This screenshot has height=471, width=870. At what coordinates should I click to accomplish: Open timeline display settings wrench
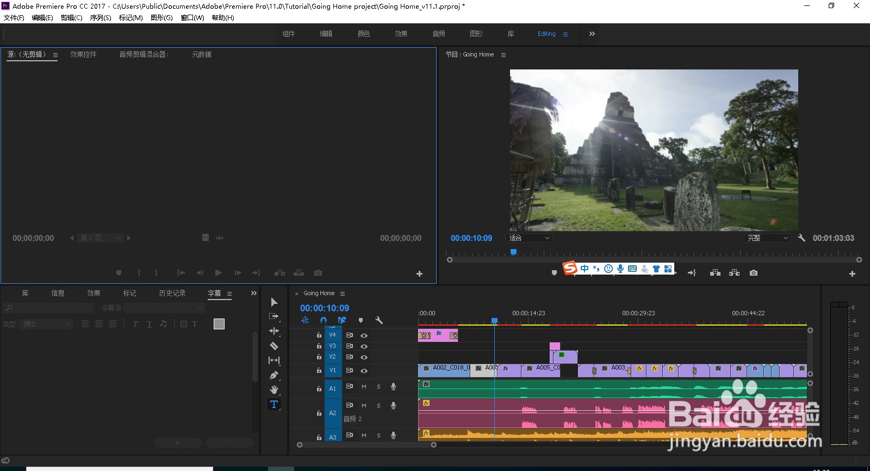click(379, 320)
